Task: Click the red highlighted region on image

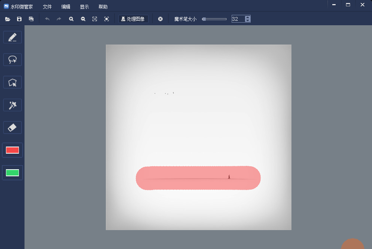Action: coord(198,178)
